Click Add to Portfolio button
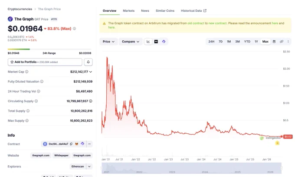The image size is (295, 177). tap(45, 62)
